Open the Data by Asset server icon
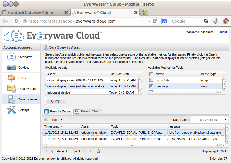The image size is (231, 163). point(11,99)
